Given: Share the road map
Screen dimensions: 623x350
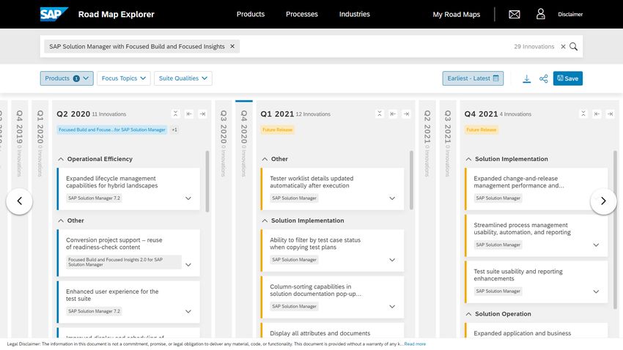Looking at the screenshot, I should coord(543,78).
